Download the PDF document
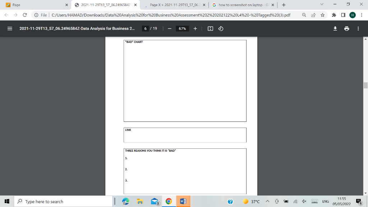 pyautogui.click(x=335, y=28)
